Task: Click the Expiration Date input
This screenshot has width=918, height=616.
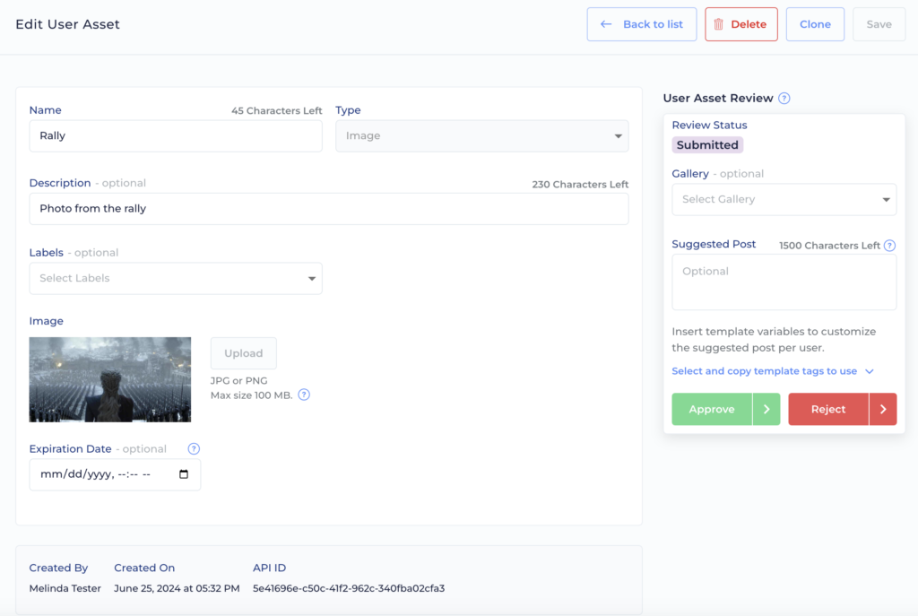Action: click(115, 474)
